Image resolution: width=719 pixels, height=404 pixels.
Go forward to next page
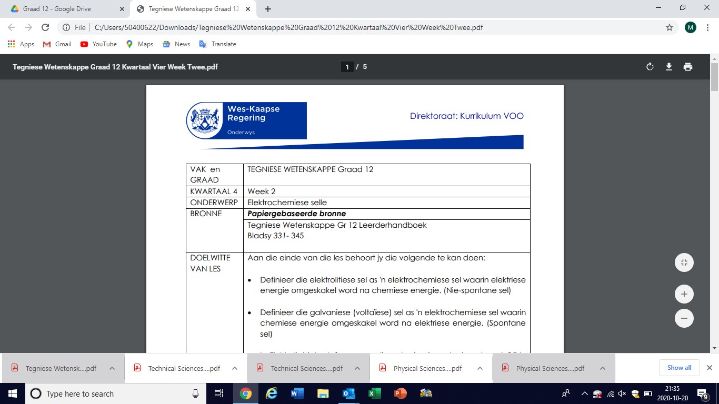point(28,27)
